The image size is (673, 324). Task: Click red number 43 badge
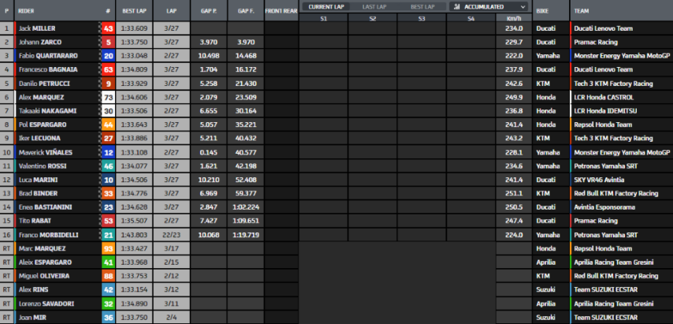pos(108,28)
